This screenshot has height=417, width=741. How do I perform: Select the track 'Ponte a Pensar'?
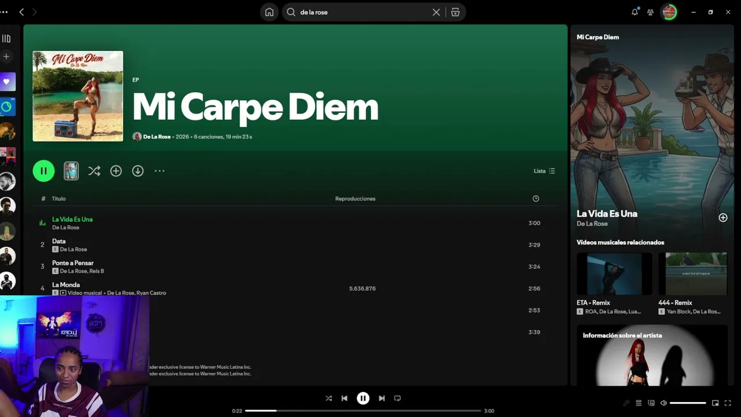pyautogui.click(x=73, y=263)
